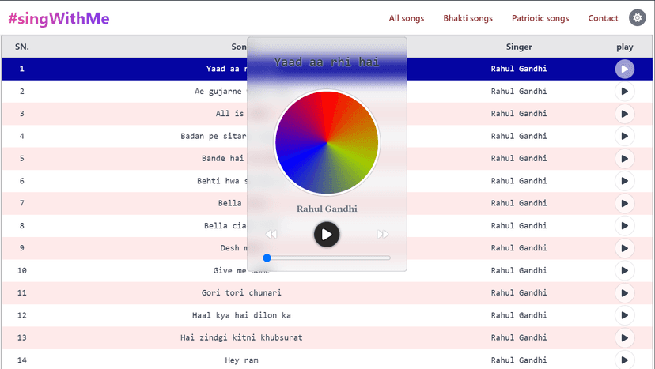This screenshot has width=655, height=369.
Task: Click 'Yaad aa rhi hai' title in player
Action: (327, 62)
